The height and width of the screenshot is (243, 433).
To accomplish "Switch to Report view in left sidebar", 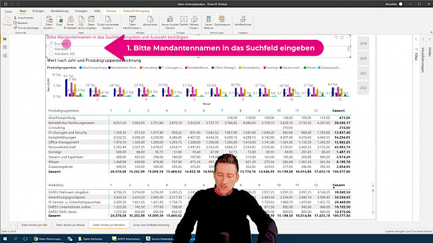I will 5,39.
